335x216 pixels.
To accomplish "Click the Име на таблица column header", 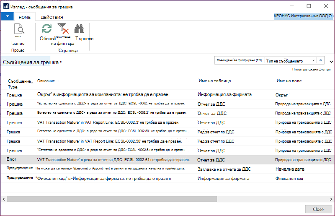I will tap(215, 81).
